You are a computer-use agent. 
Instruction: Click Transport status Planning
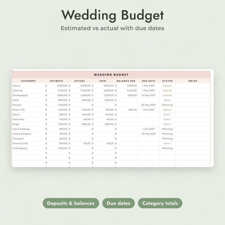click(x=167, y=139)
